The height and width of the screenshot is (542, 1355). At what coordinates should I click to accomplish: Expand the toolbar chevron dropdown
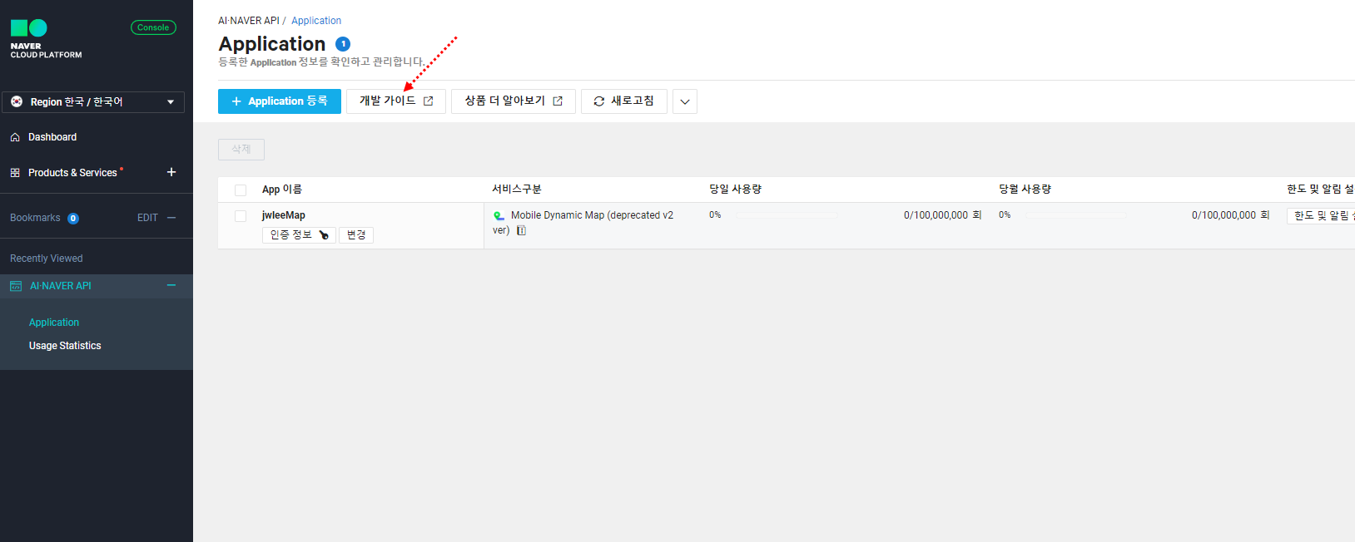[685, 101]
